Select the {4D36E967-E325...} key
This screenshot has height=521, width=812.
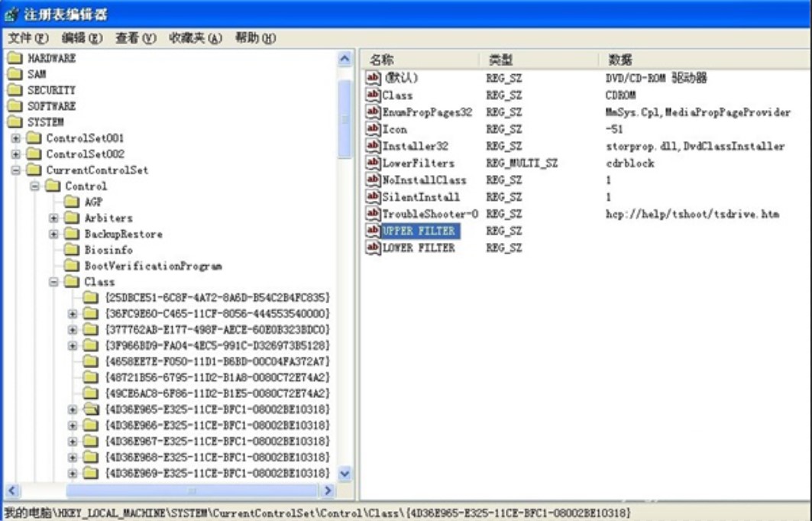pyautogui.click(x=218, y=442)
